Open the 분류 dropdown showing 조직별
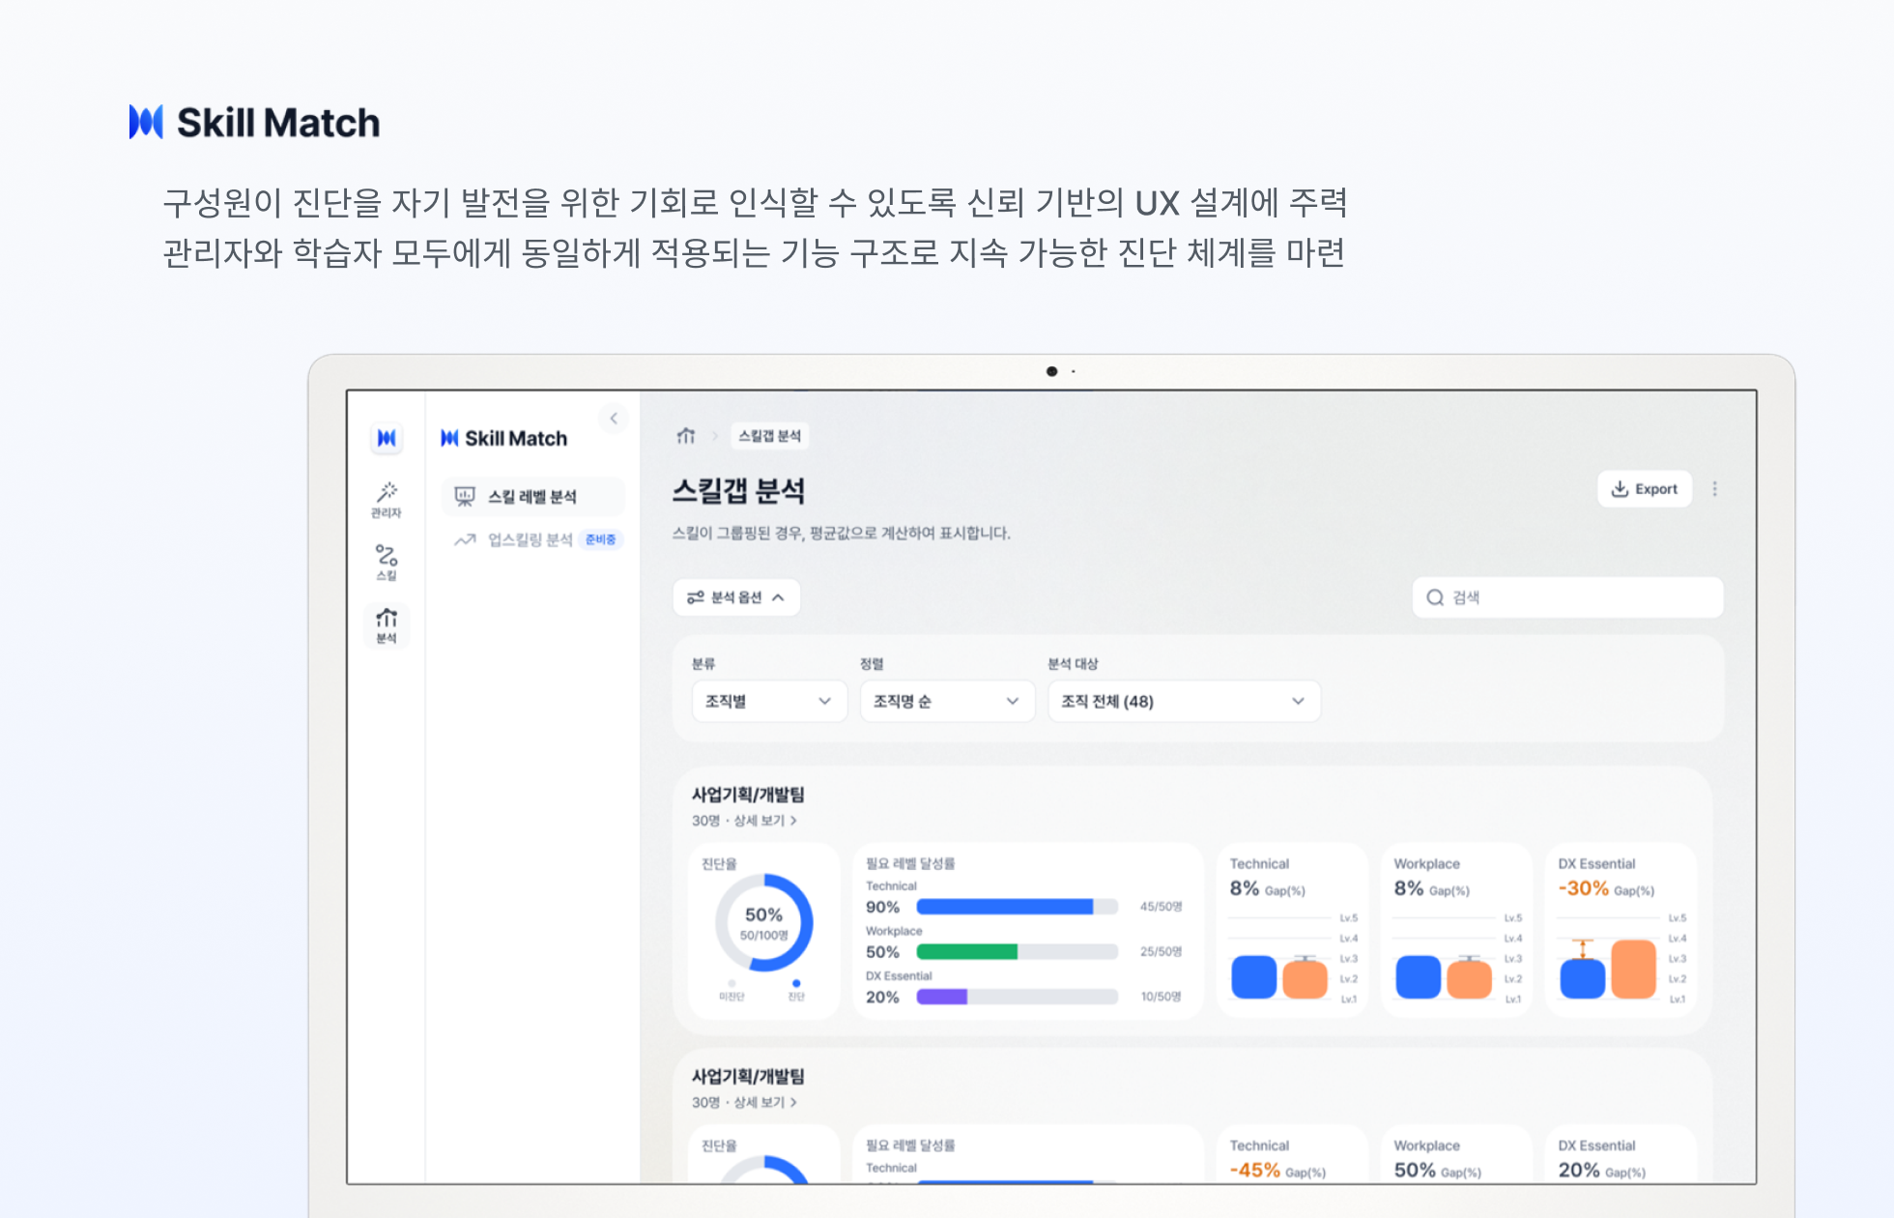Screen dimensions: 1894x1218 coord(769,701)
